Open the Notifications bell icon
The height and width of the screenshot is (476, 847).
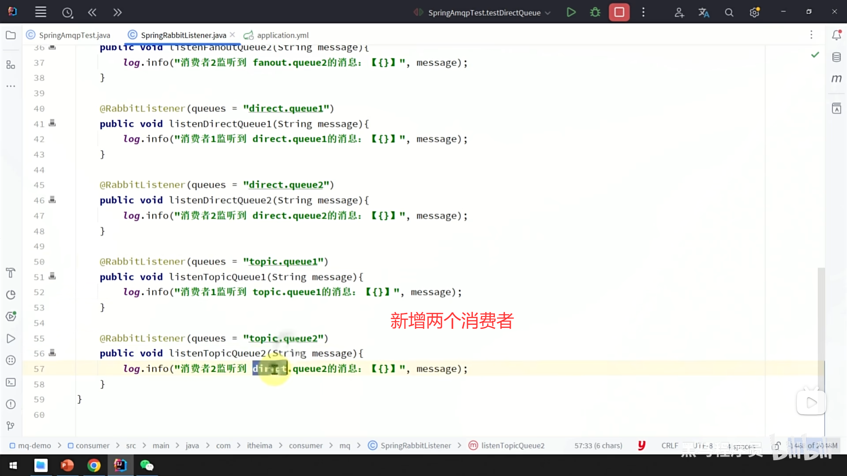(836, 35)
